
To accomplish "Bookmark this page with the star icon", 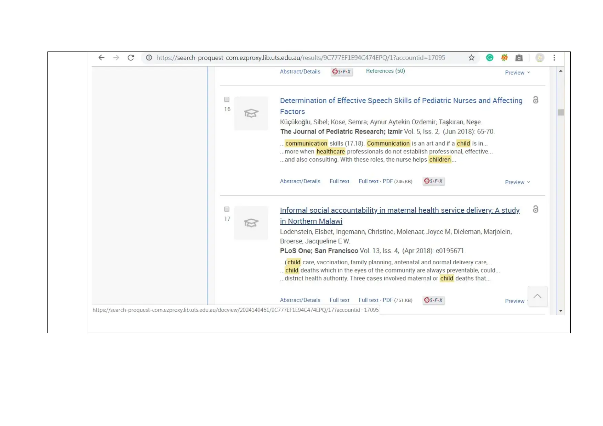I will click(471, 58).
